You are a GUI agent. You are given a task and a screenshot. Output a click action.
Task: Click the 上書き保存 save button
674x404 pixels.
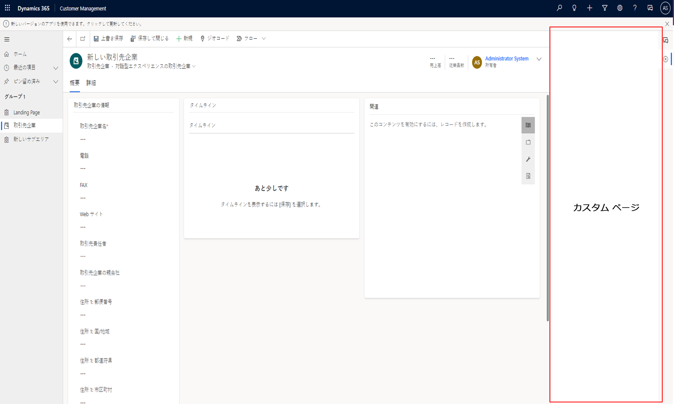click(108, 39)
